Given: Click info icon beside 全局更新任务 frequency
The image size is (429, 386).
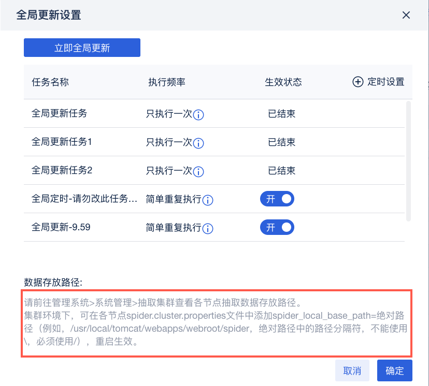Looking at the screenshot, I should click(x=198, y=115).
